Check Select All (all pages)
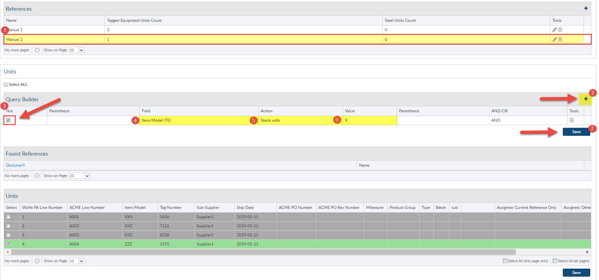Viewport: 599px width, 280px height. (x=555, y=261)
